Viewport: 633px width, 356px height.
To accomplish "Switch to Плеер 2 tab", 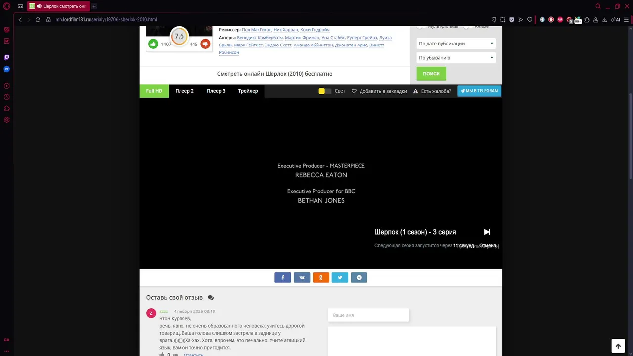I will 184,91.
